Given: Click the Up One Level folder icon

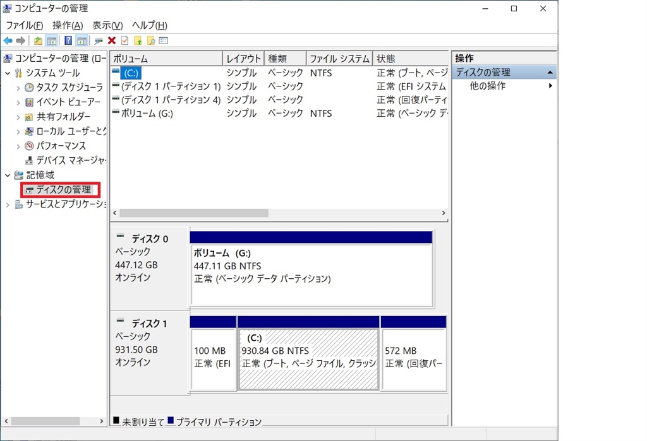Looking at the screenshot, I should 38,41.
